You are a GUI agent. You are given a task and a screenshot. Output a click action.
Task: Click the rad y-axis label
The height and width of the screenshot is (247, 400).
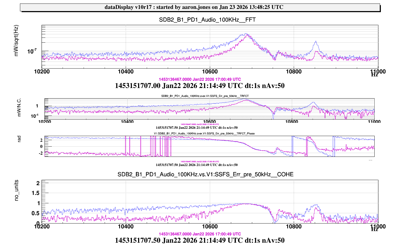19,139
